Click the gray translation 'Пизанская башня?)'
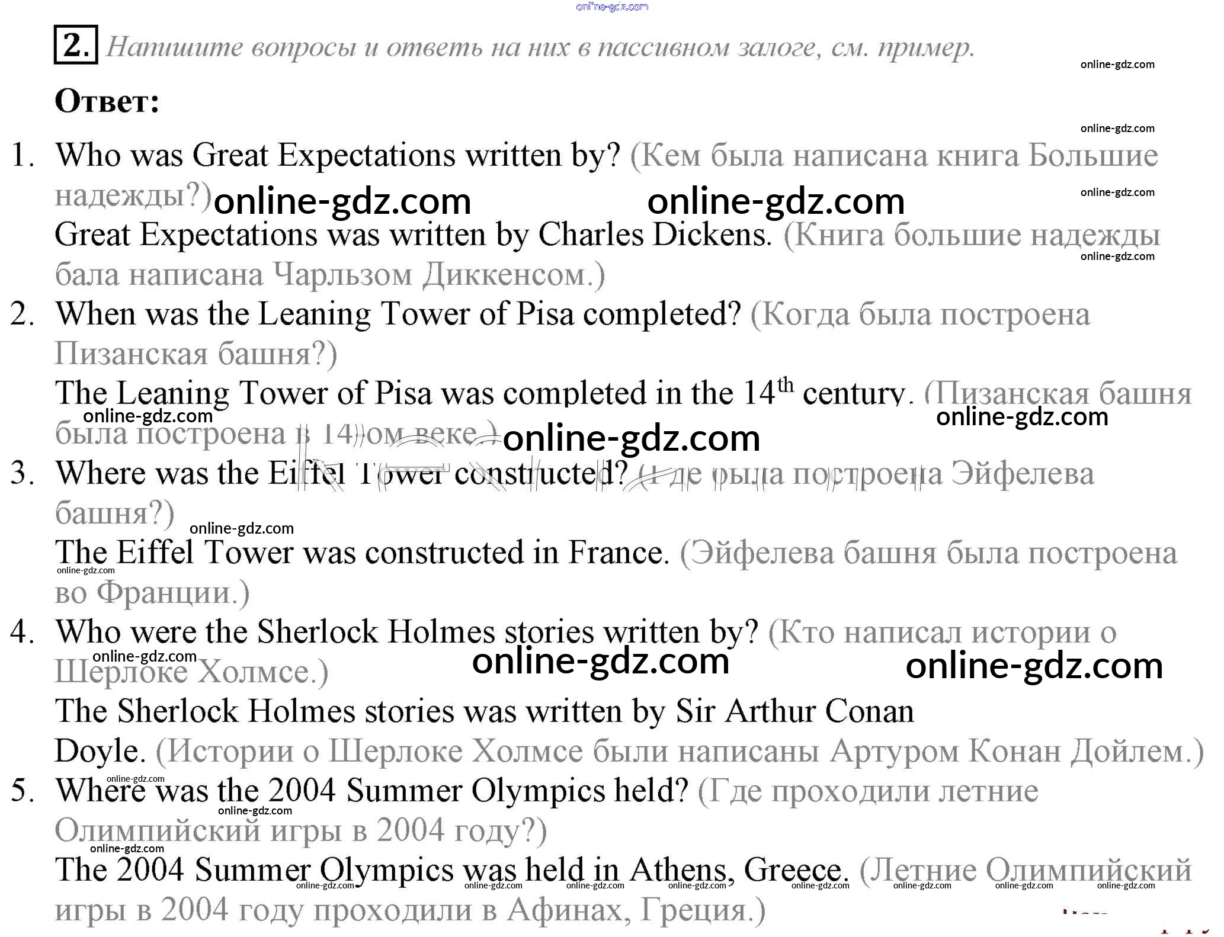 point(196,354)
